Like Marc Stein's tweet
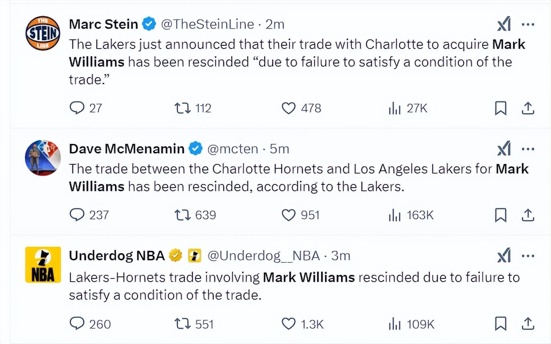Image resolution: width=551 pixels, height=344 pixels. click(288, 108)
